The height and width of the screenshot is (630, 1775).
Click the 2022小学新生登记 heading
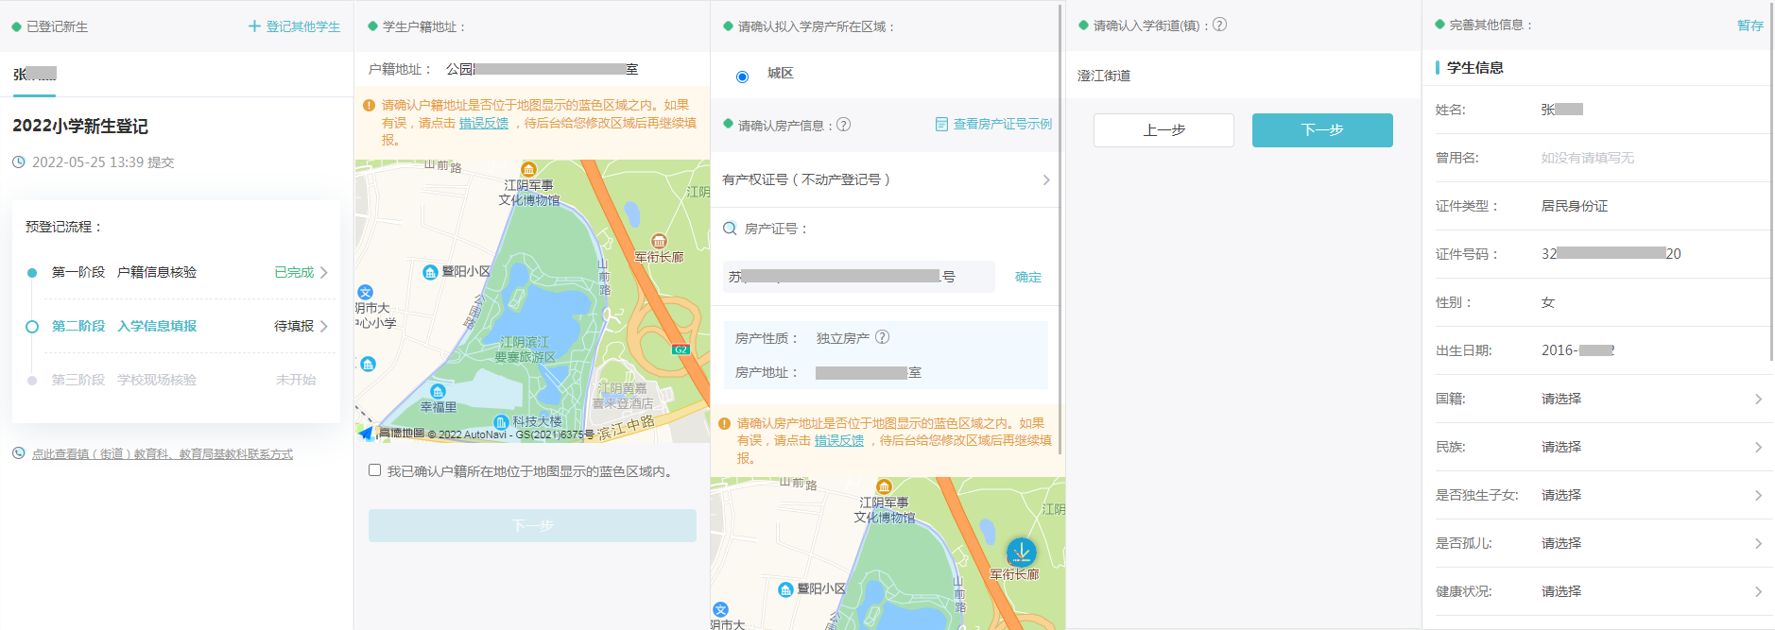coord(80,127)
